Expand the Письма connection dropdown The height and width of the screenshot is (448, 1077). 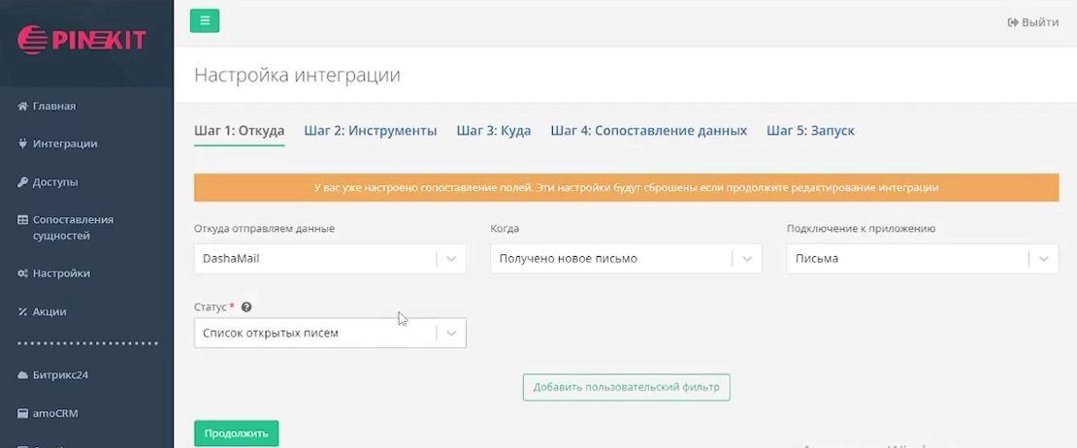point(1043,259)
